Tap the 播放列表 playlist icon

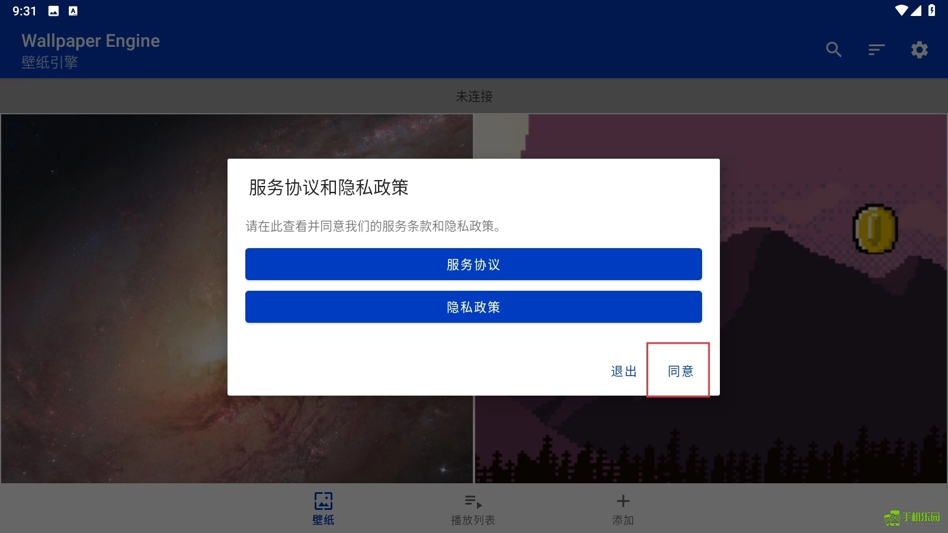pyautogui.click(x=473, y=502)
